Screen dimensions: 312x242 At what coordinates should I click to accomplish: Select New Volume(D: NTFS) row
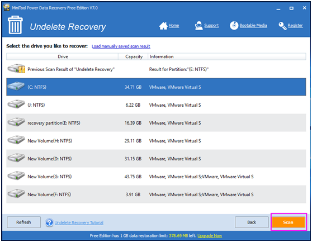156,159
